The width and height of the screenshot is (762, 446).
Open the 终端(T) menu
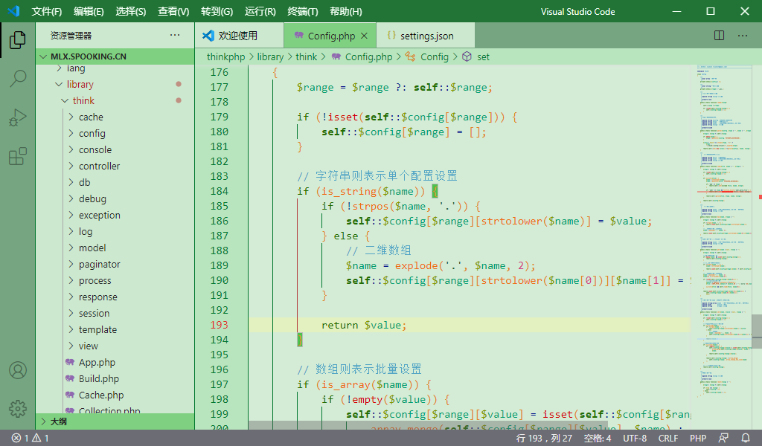click(x=303, y=11)
